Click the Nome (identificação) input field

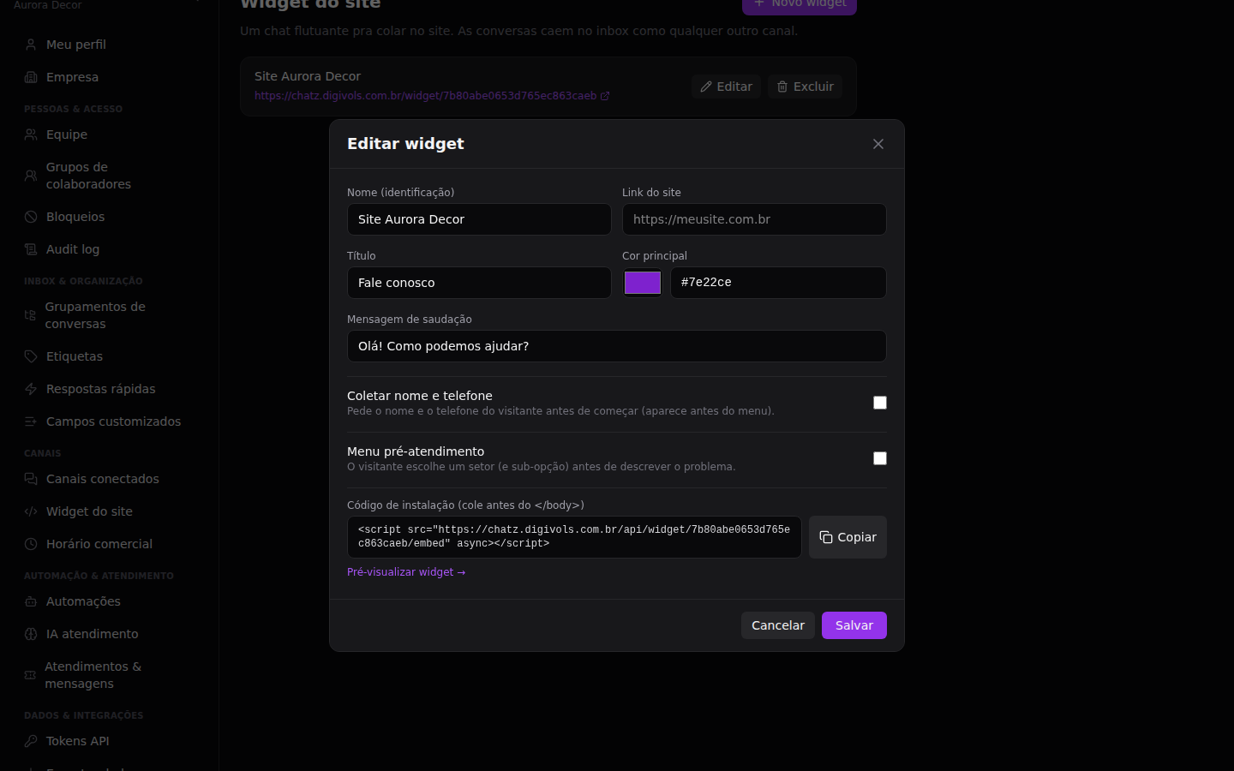479,219
